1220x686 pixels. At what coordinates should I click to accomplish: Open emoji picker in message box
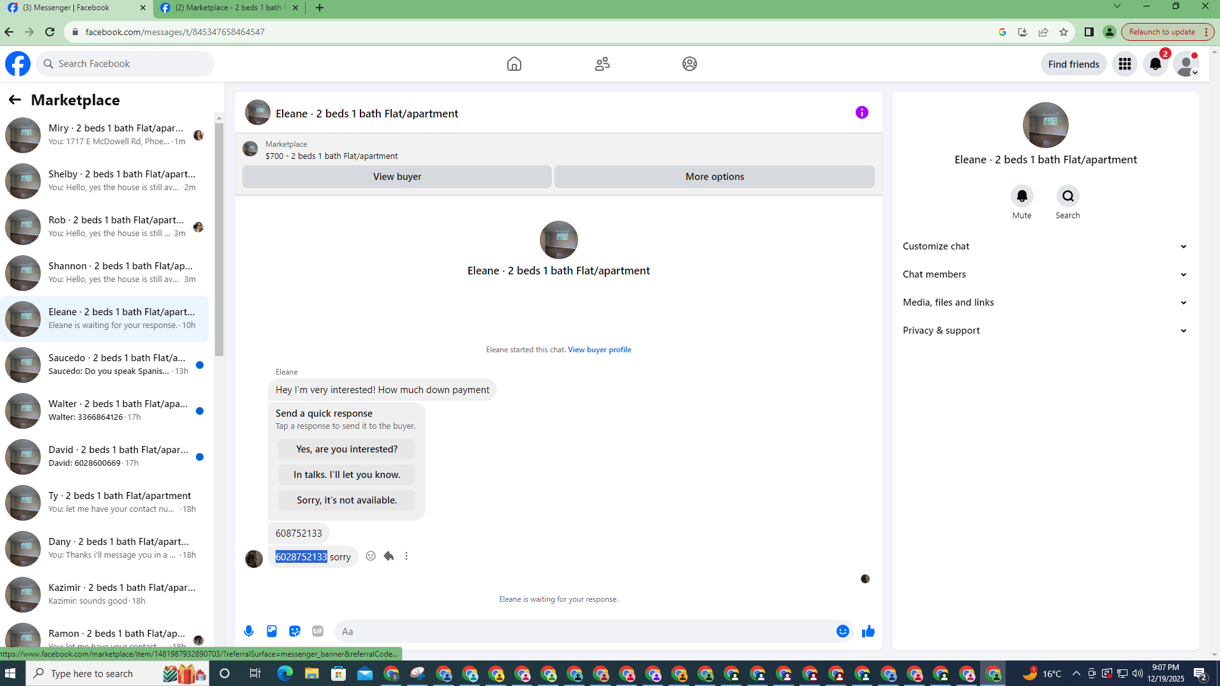tap(842, 631)
